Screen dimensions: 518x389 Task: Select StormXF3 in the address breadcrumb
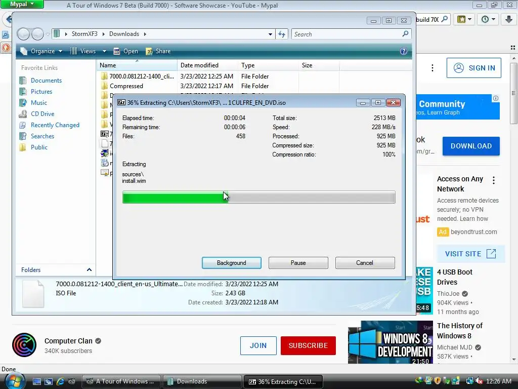(84, 34)
